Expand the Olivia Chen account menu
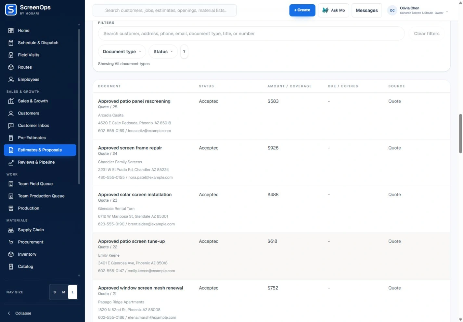This screenshot has height=322, width=463. 418,10
